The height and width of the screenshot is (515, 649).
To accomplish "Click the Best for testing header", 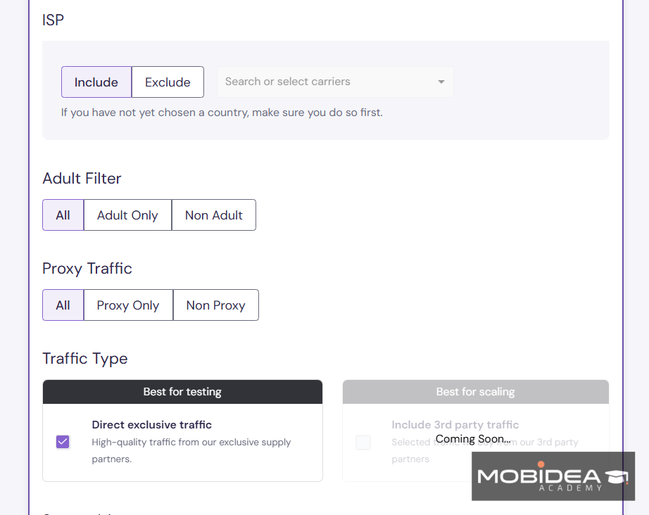I will [x=182, y=392].
